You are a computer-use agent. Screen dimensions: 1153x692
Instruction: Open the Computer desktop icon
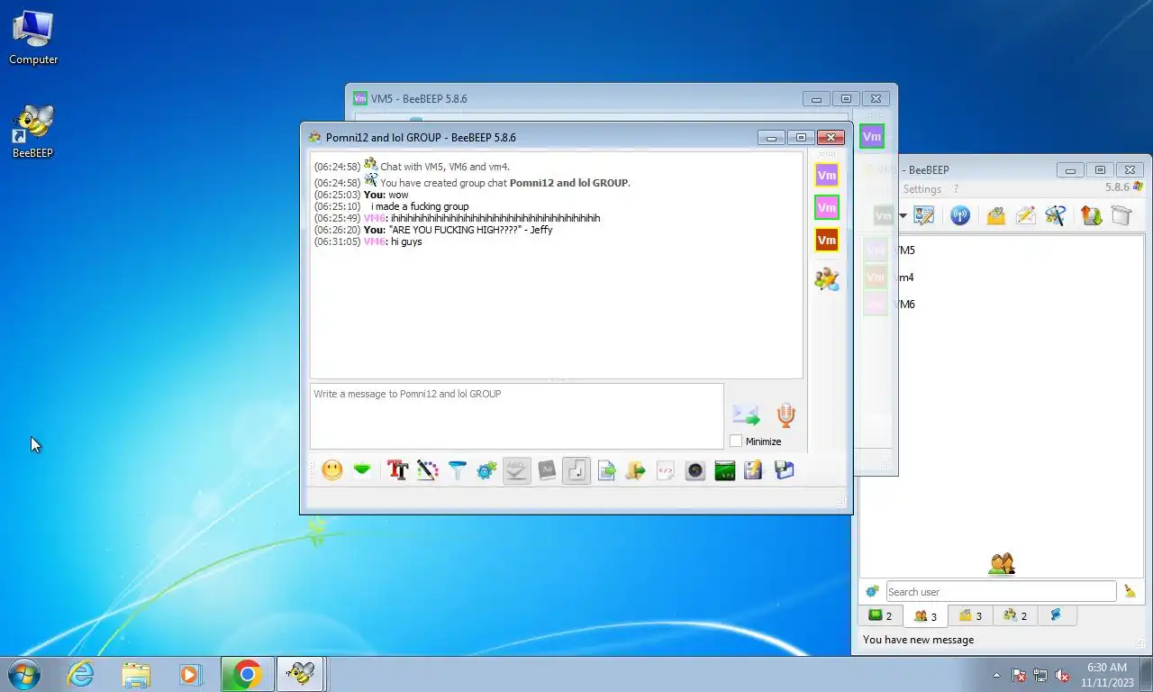pos(33,38)
